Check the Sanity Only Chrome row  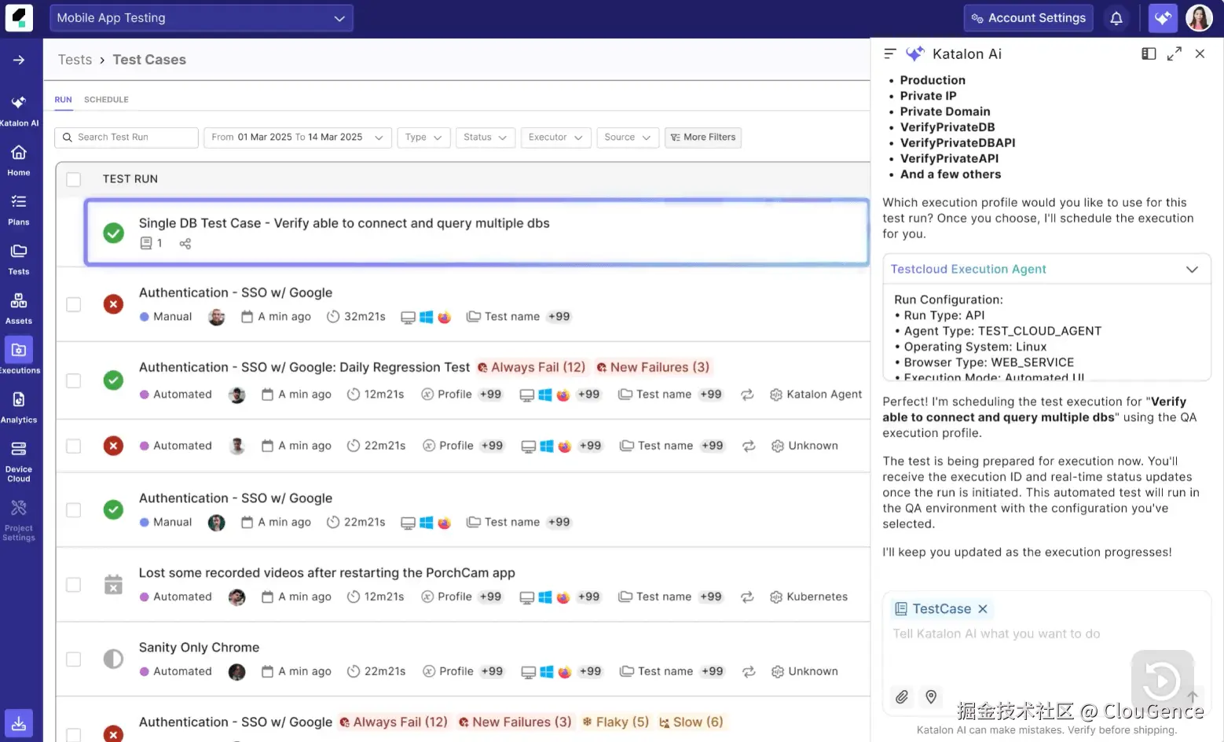tap(74, 659)
